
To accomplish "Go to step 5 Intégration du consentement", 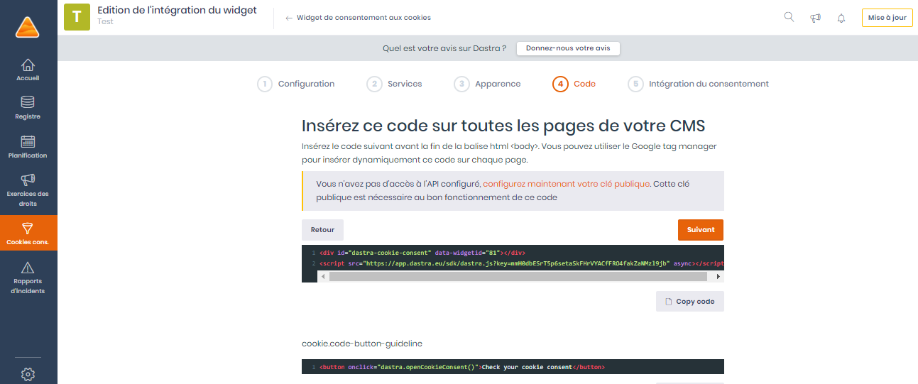I will pyautogui.click(x=699, y=84).
